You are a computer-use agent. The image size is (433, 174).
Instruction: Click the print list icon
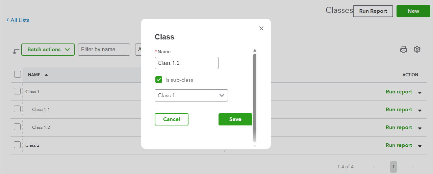403,50
